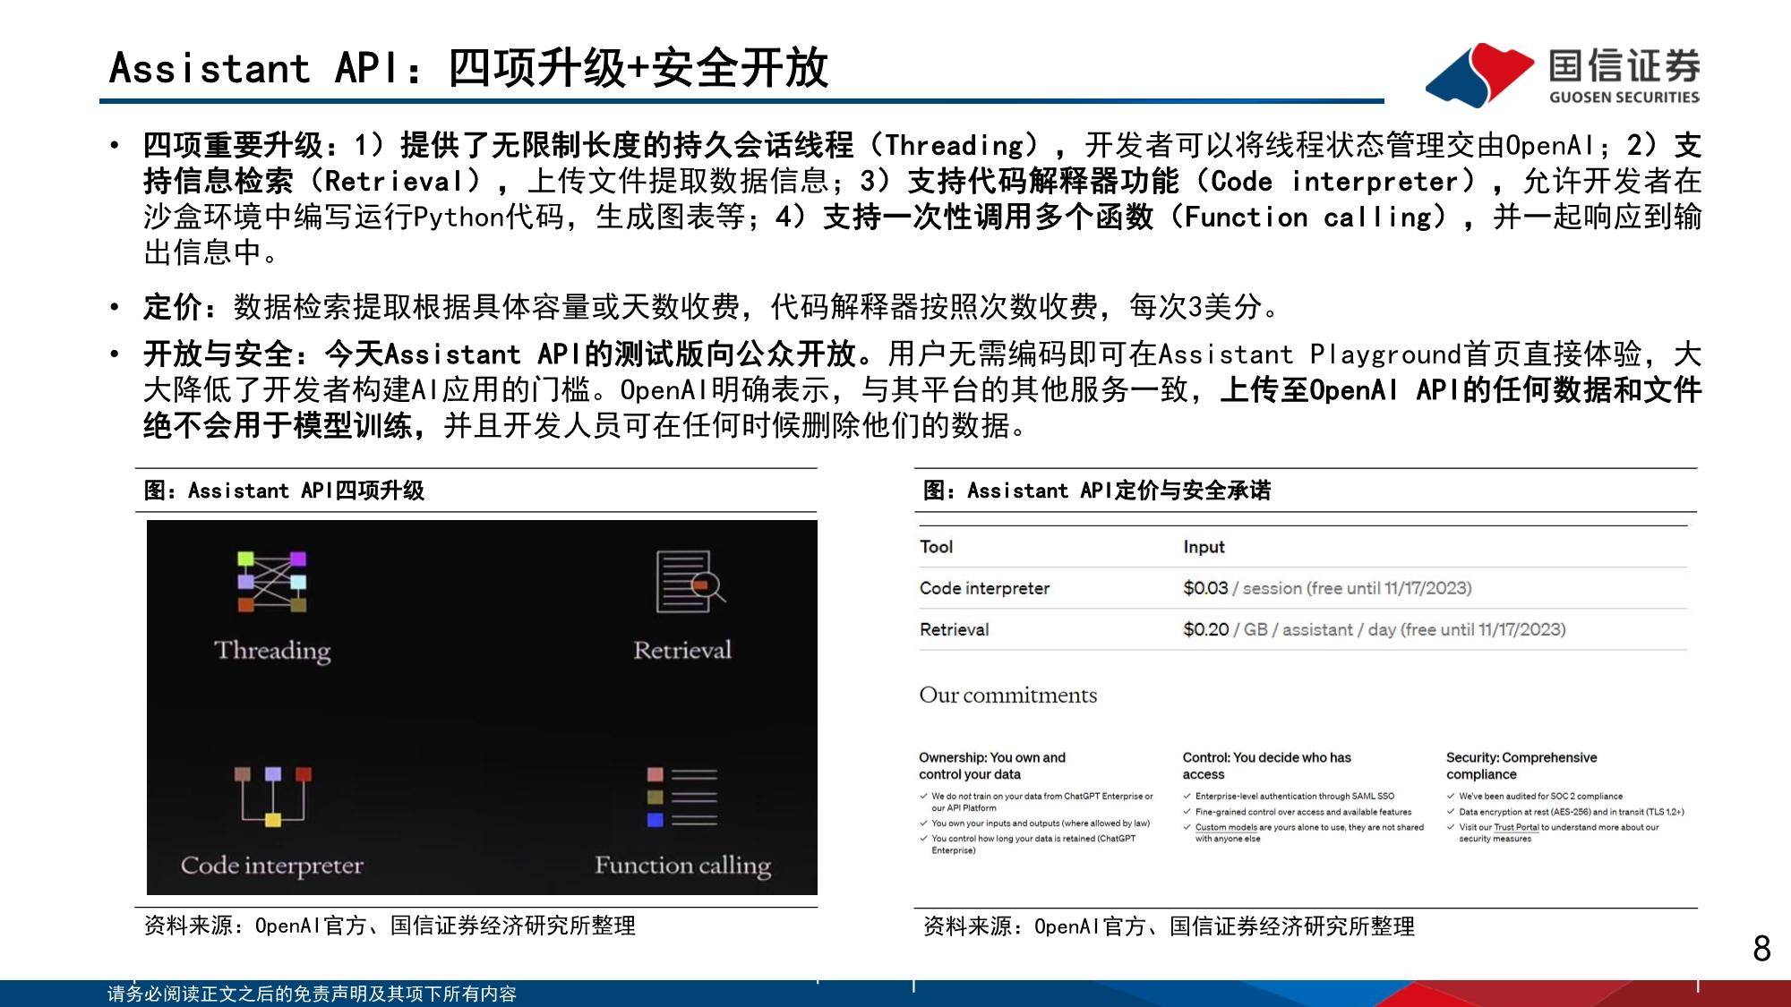Click the slide title 'Assistant API：四项升级+安全开放'
The image size is (1791, 1007).
(468, 68)
